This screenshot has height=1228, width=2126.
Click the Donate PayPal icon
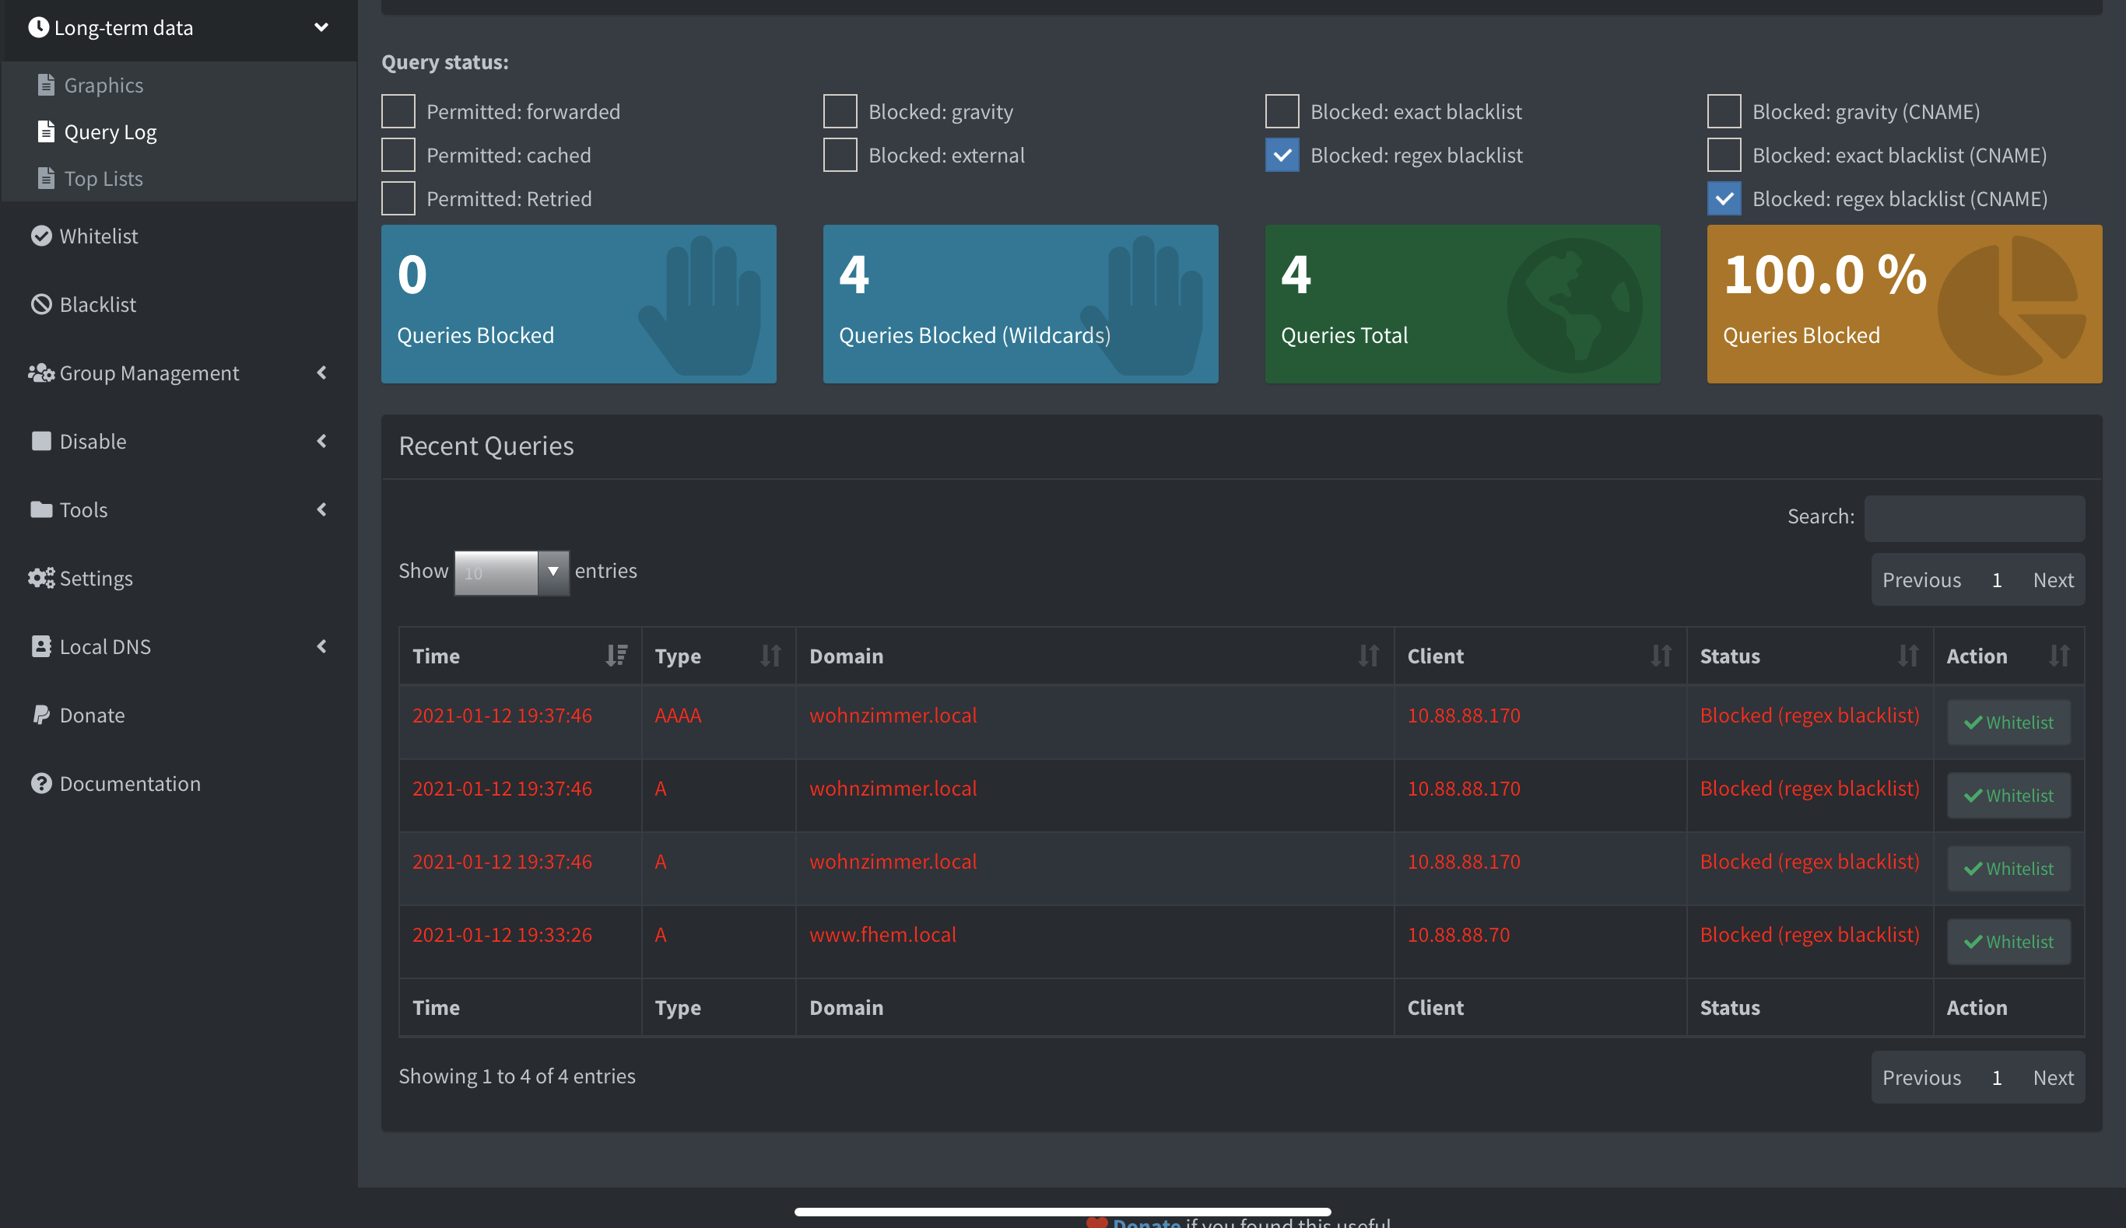(40, 715)
